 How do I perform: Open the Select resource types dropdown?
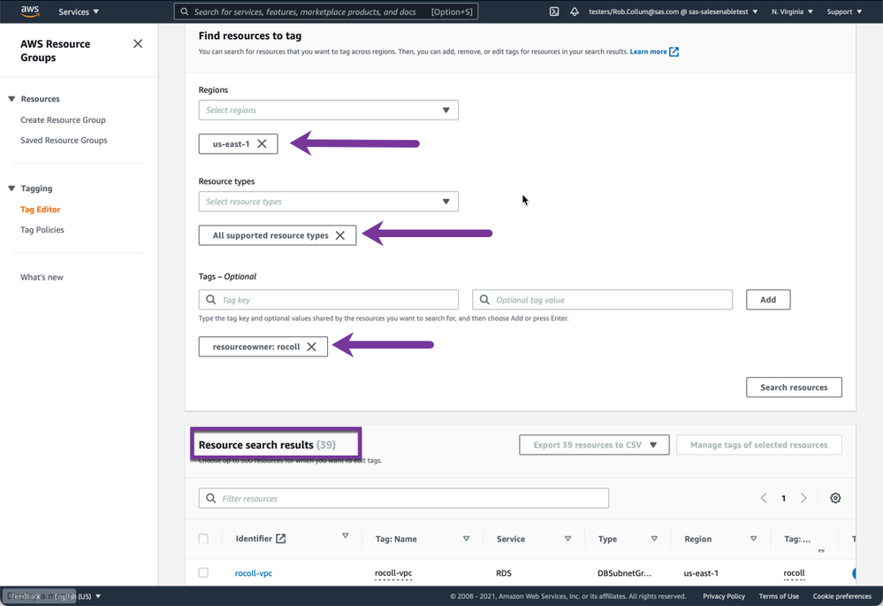click(328, 202)
